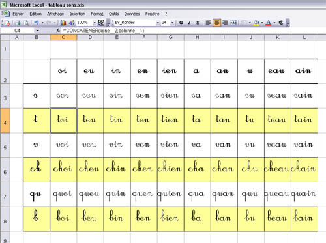Viewport: 326px width, 243px height.
Task: Expand the Fill Color palette arrow
Action: 262,23
